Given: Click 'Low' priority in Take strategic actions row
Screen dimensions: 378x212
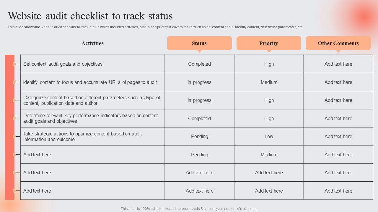Looking at the screenshot, I should pos(269,136).
